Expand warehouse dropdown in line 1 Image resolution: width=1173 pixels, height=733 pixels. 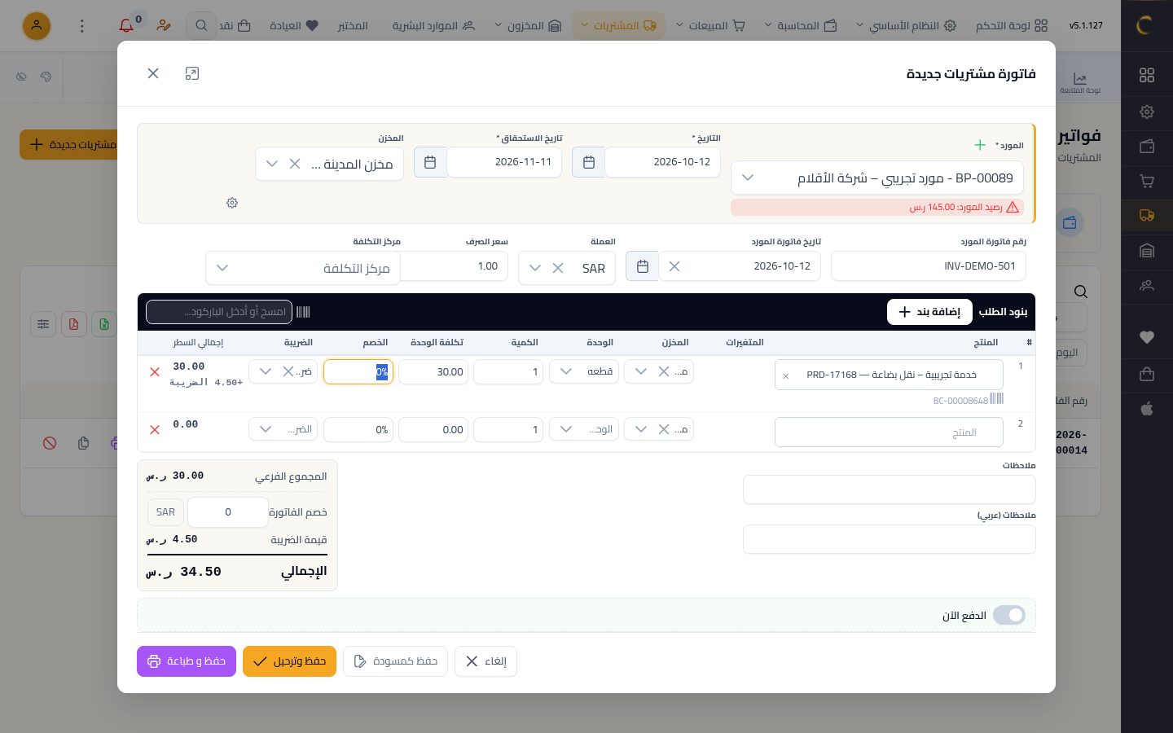[641, 371]
